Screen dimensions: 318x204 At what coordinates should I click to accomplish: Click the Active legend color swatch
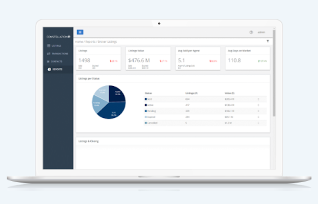point(146,105)
